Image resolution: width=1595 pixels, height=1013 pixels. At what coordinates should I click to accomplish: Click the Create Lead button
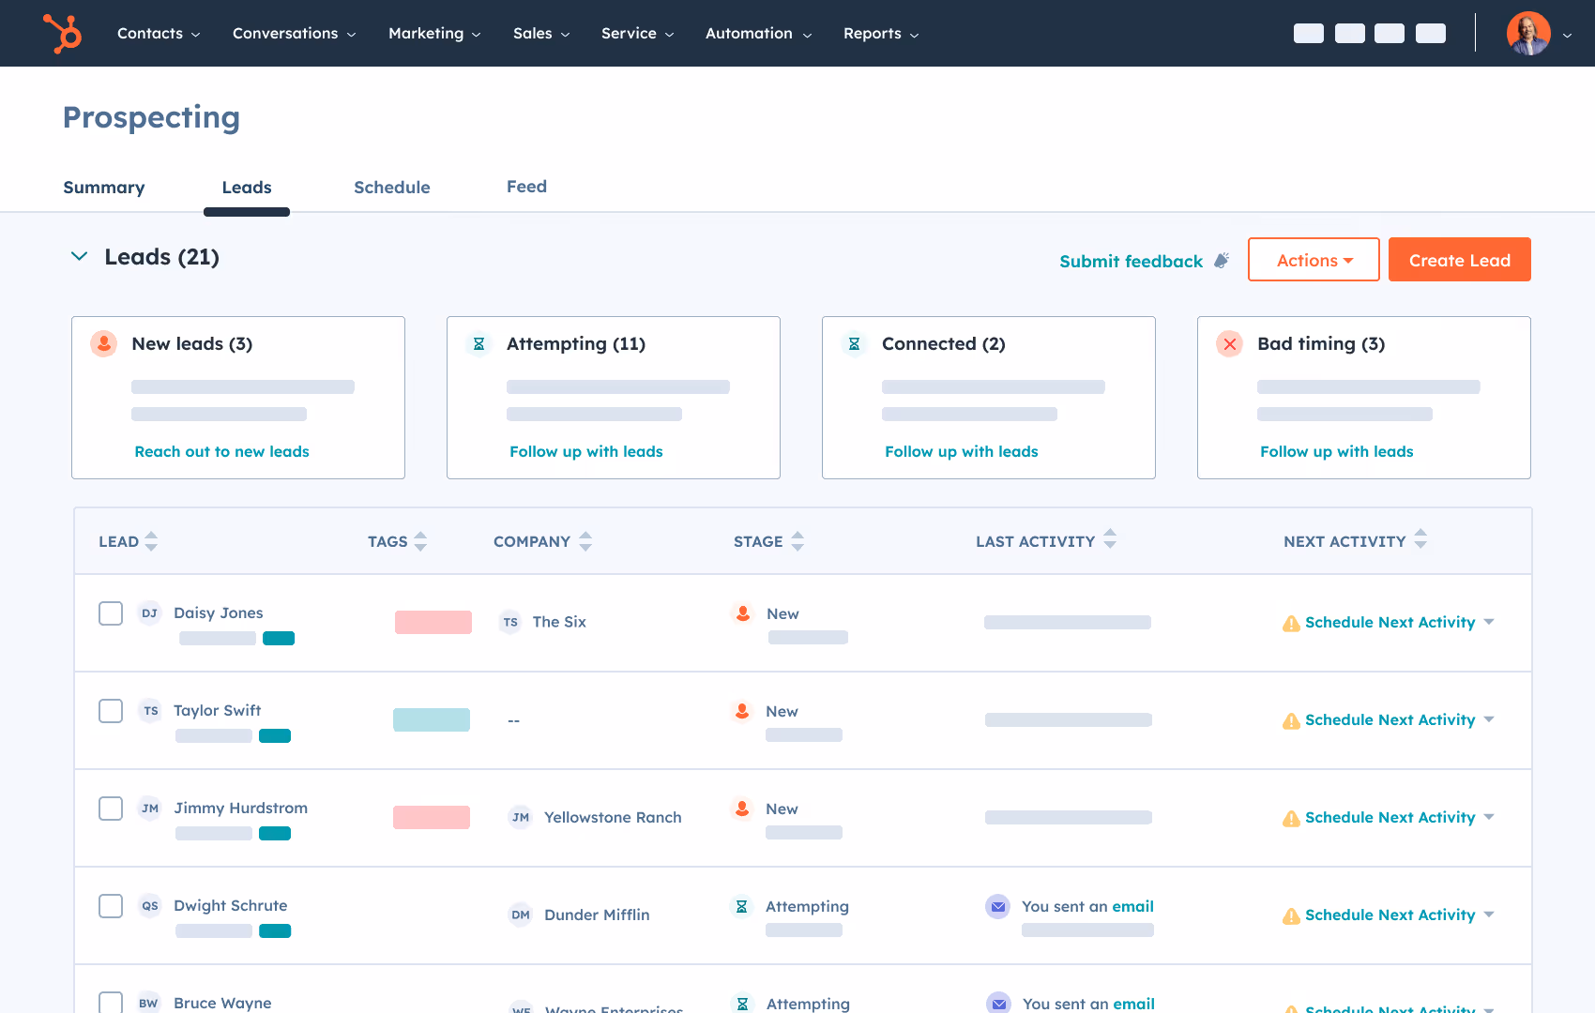[x=1459, y=260]
